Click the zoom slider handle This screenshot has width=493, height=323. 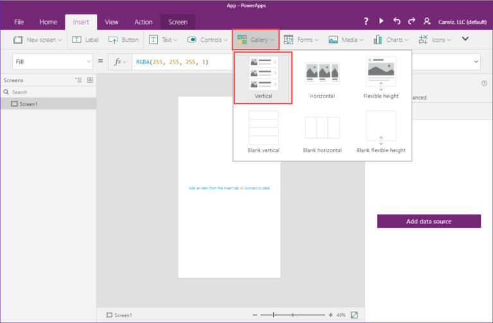274,315
